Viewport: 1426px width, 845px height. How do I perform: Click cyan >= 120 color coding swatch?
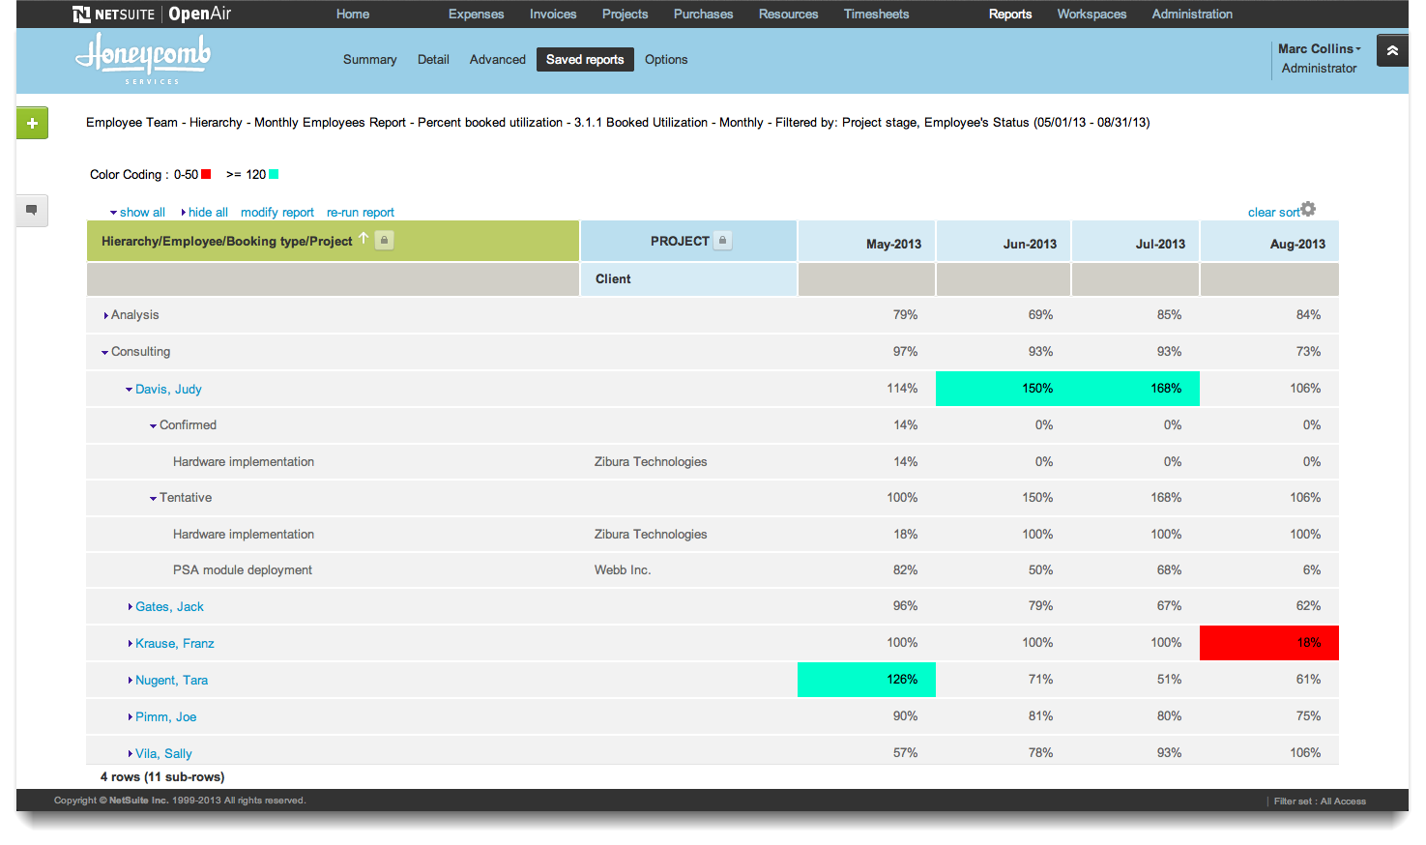274,175
